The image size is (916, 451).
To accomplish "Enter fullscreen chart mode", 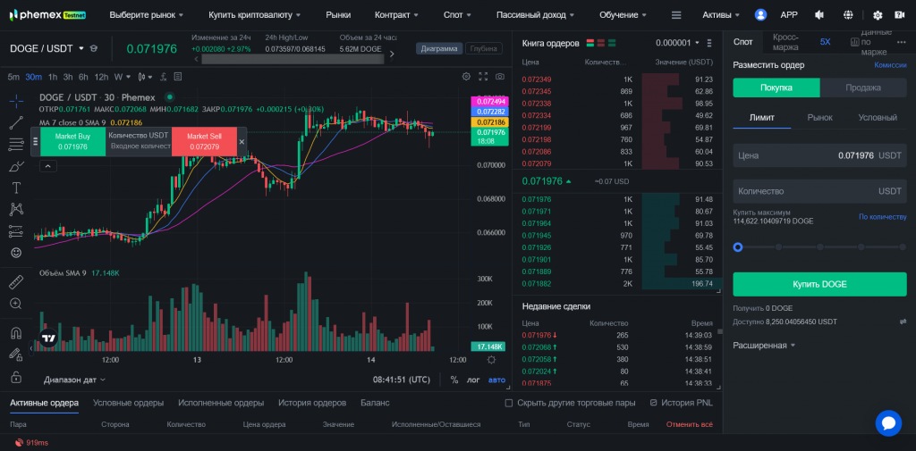I will [483, 77].
